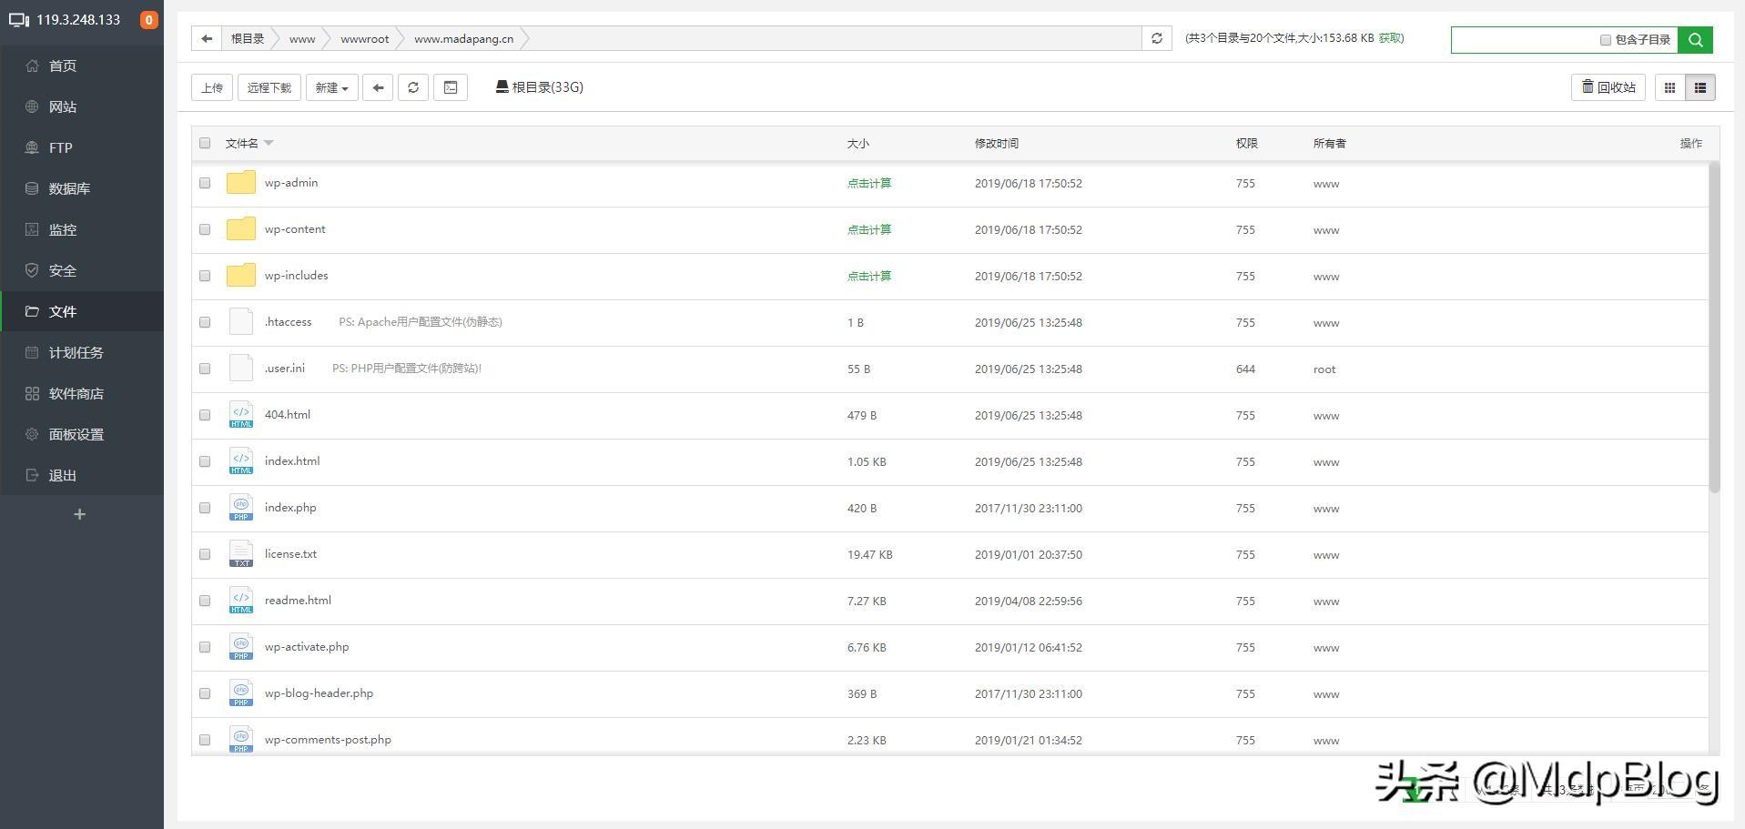Open root directory disk (33G)
The image size is (1745, 829).
[539, 87]
